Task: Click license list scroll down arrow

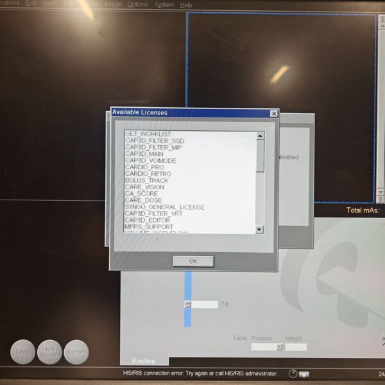Action: [x=259, y=229]
